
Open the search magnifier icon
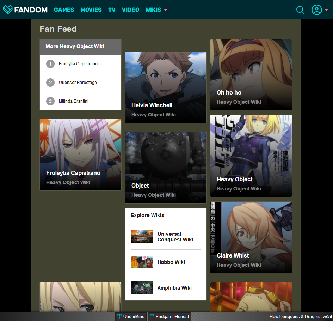tap(300, 10)
